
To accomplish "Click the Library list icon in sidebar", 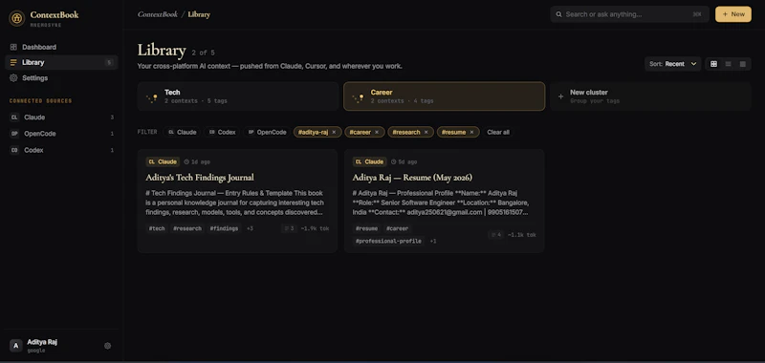I will [x=13, y=62].
